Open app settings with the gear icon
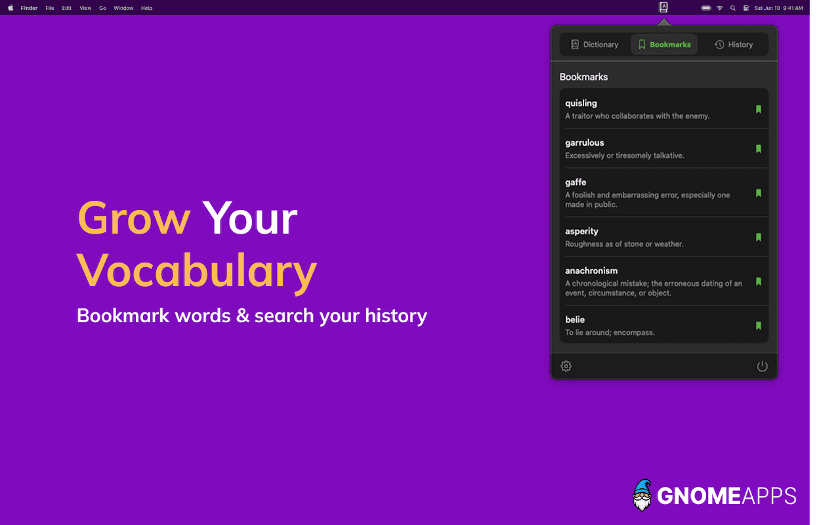The image size is (840, 525). tap(566, 366)
